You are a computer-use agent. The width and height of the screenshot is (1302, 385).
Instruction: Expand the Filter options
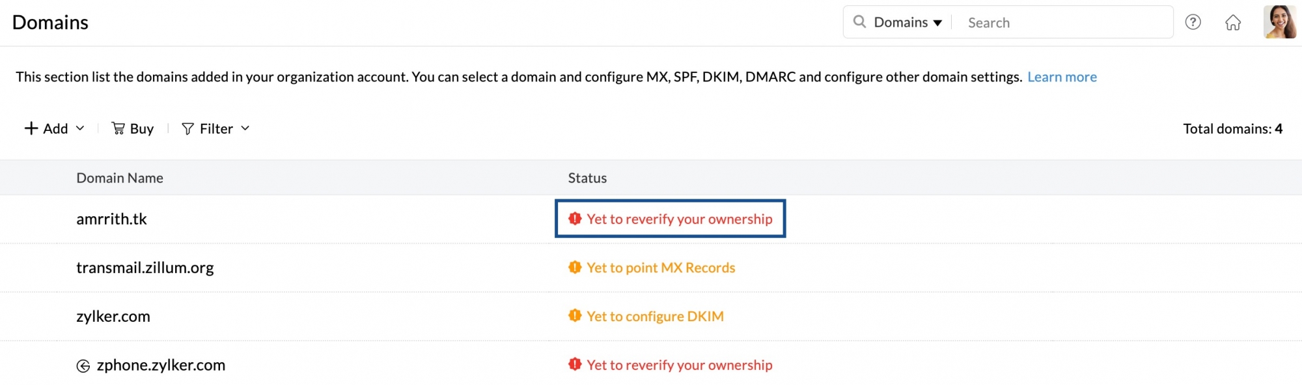pyautogui.click(x=245, y=128)
